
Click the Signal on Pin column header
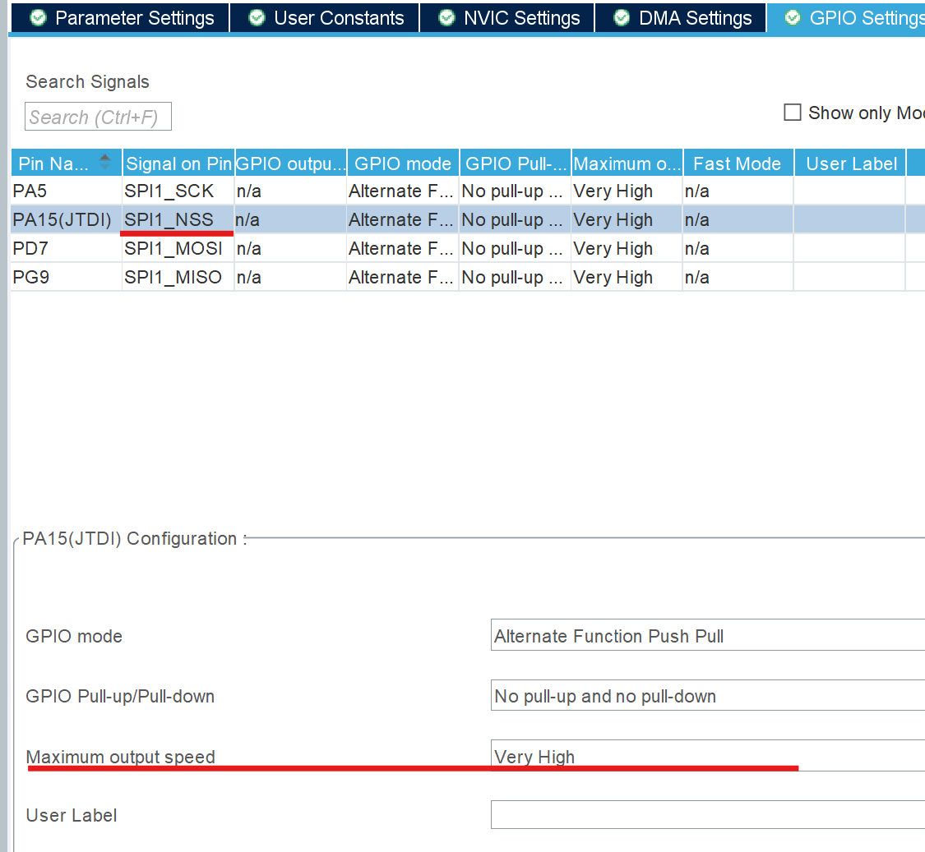coord(178,163)
